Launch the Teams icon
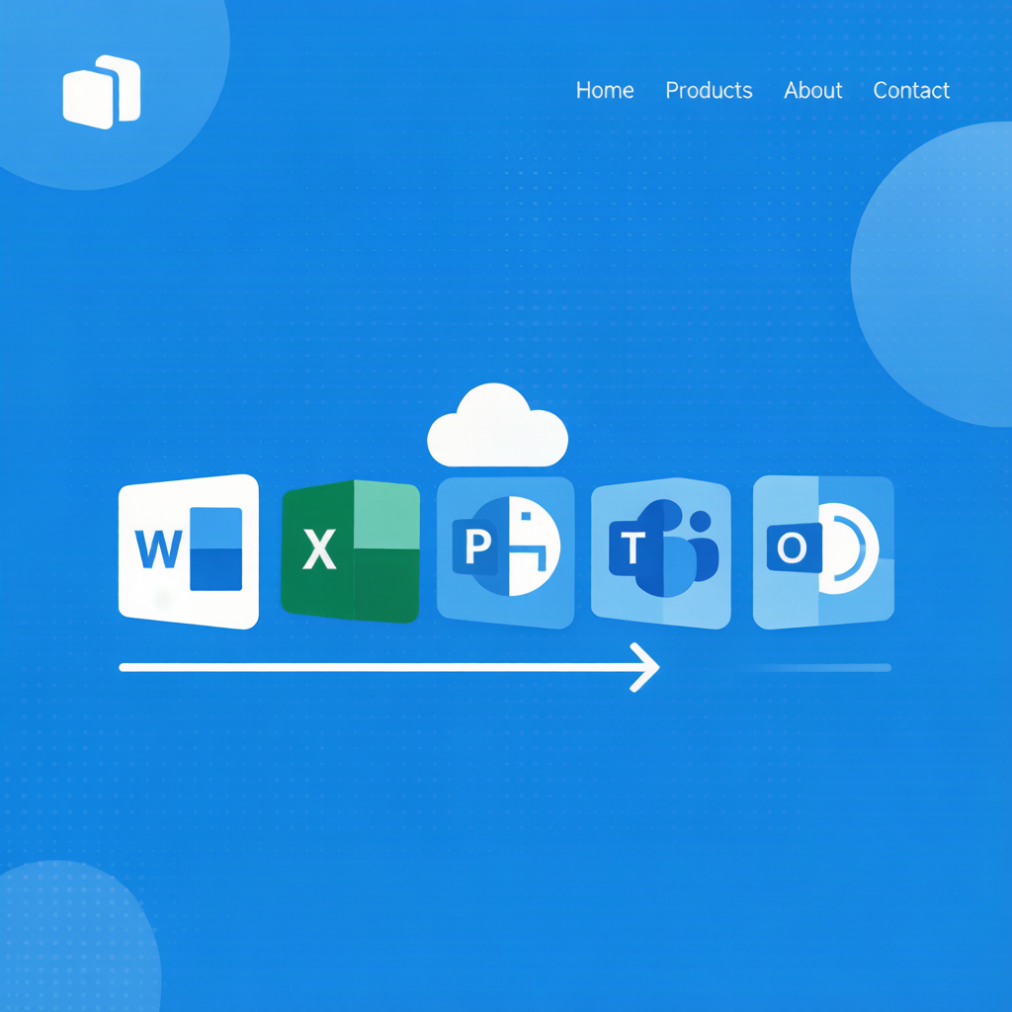The height and width of the screenshot is (1012, 1012). [x=661, y=553]
